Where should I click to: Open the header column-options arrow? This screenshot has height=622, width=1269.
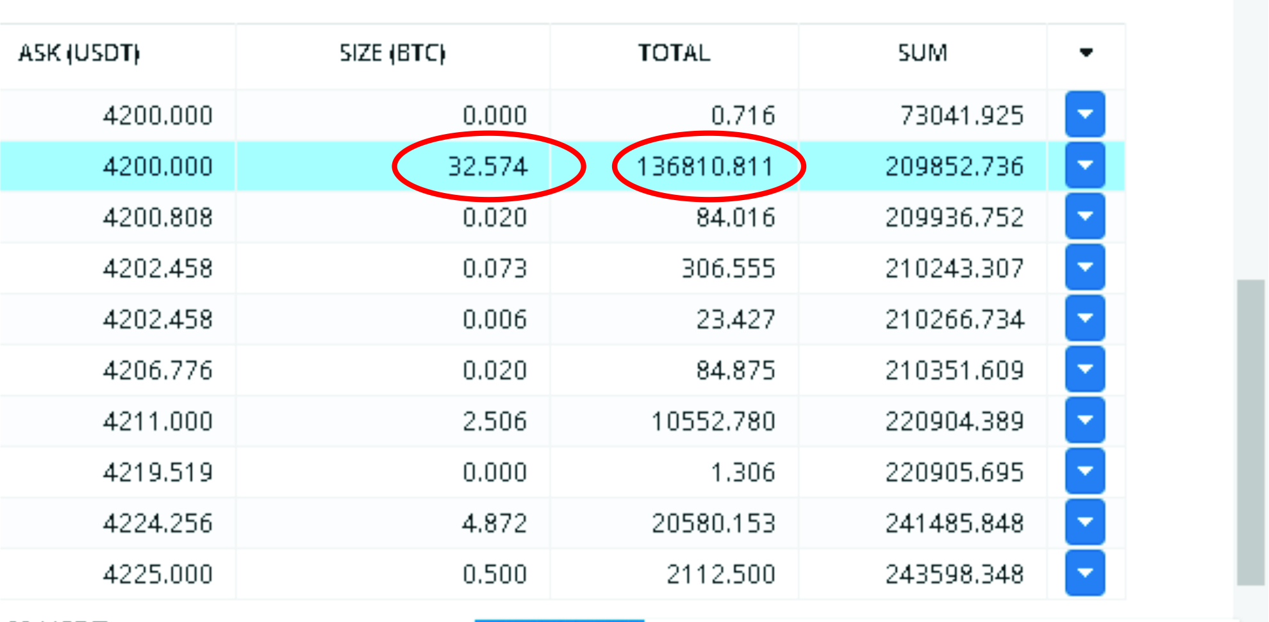(x=1086, y=53)
